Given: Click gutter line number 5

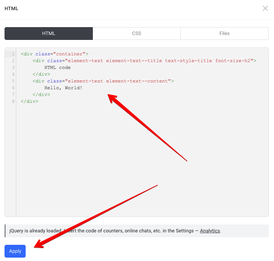Looking at the screenshot, I should point(13,81).
